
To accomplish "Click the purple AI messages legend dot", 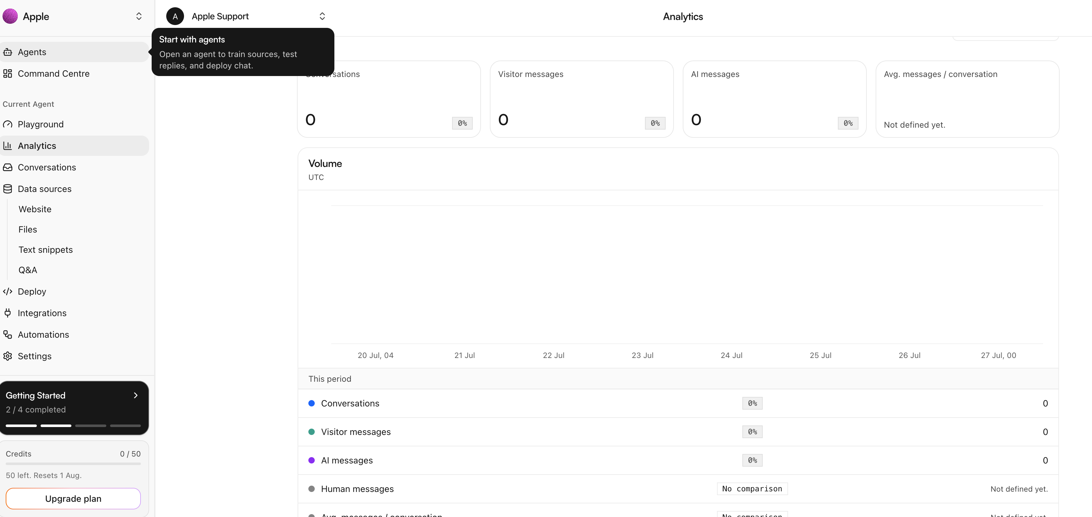I will [312, 460].
